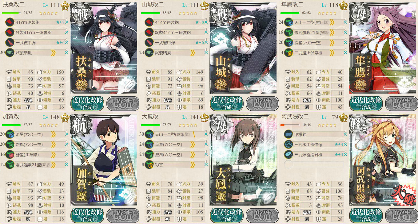
Task: Click the 三式水中探信儀 sonar icon
Action: click(x=289, y=144)
